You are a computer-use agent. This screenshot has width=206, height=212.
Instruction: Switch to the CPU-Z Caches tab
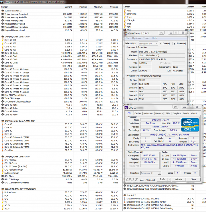(x=138, y=113)
